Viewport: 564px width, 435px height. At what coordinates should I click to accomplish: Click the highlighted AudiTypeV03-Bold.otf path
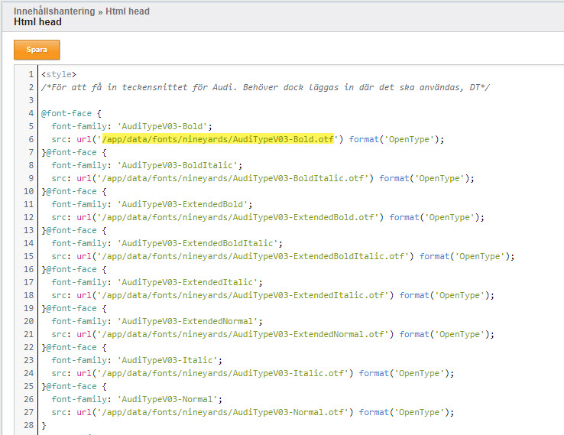[x=218, y=139]
